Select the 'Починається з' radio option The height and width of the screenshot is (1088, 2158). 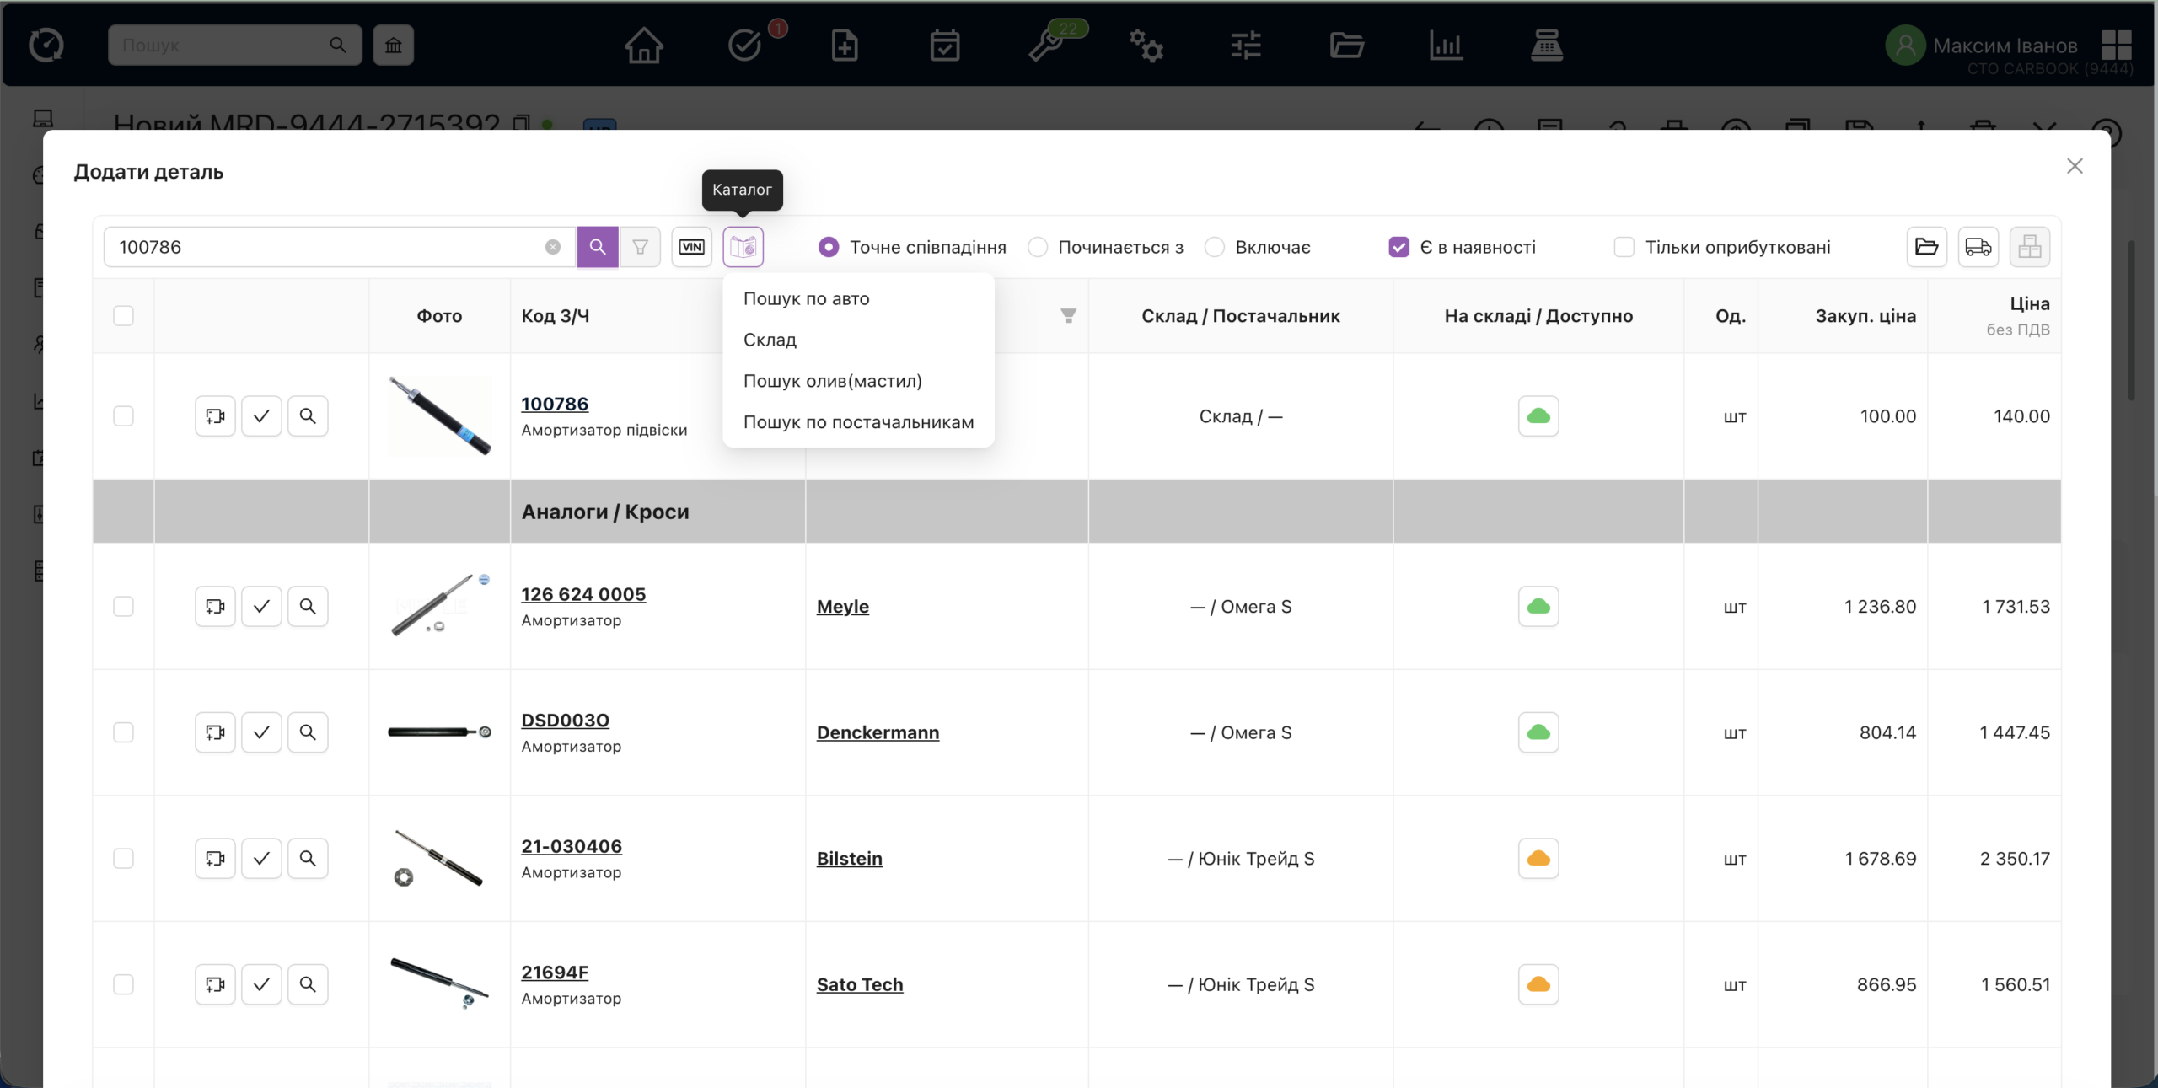coord(1038,247)
